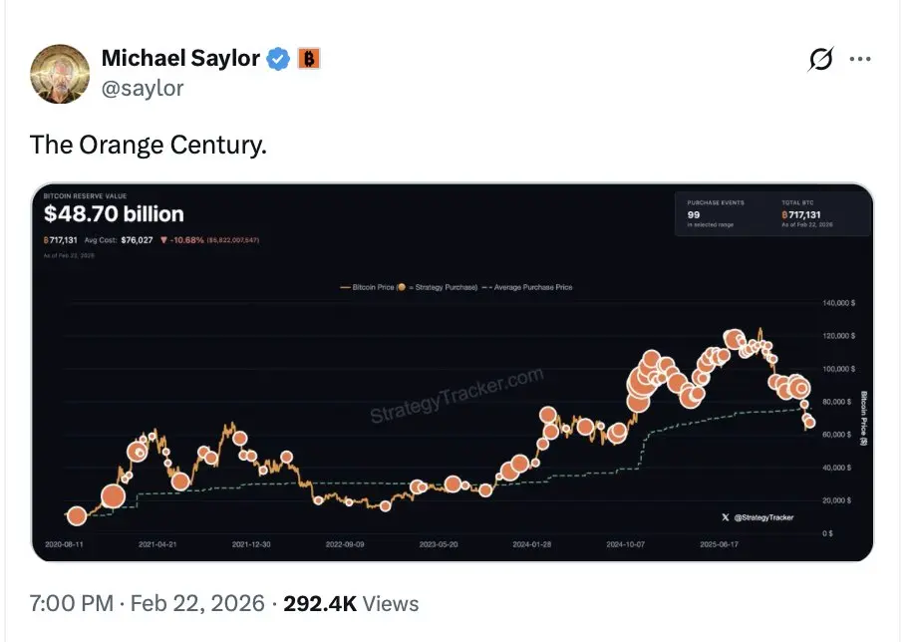Click "The Orange Century." post text
This screenshot has width=913, height=642.
pos(149,145)
